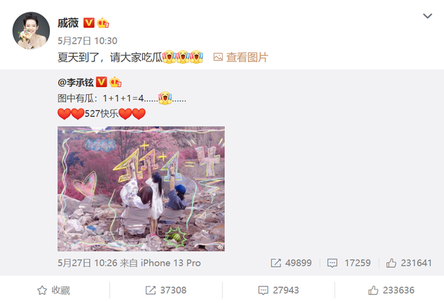Viewport: 444px width, 303px height.
Task: Open the @李承铉 profile link
Action: pos(76,82)
